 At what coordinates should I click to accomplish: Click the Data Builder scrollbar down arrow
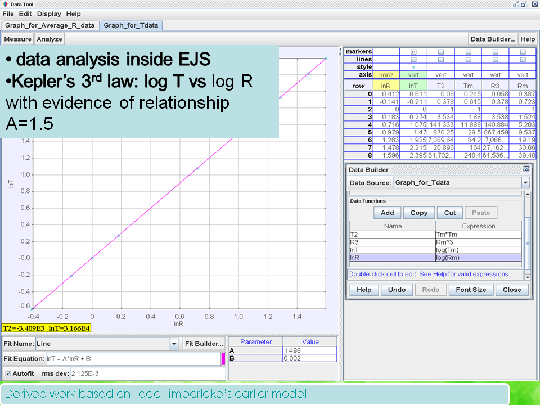(x=527, y=277)
